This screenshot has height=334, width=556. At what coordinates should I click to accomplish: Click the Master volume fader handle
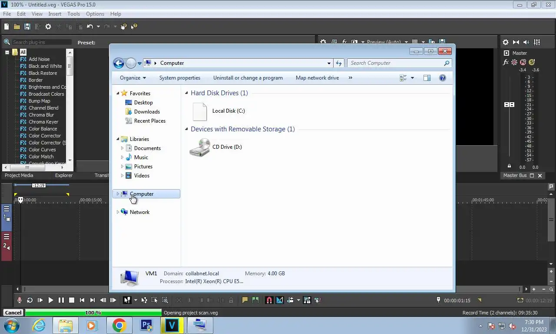click(x=509, y=105)
